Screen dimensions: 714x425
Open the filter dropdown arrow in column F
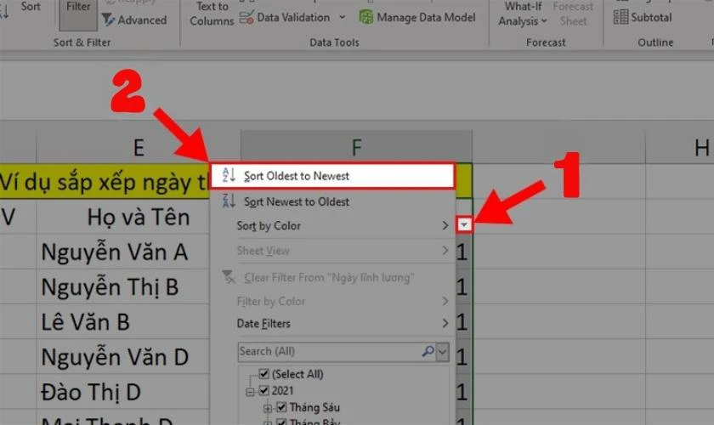coord(463,224)
